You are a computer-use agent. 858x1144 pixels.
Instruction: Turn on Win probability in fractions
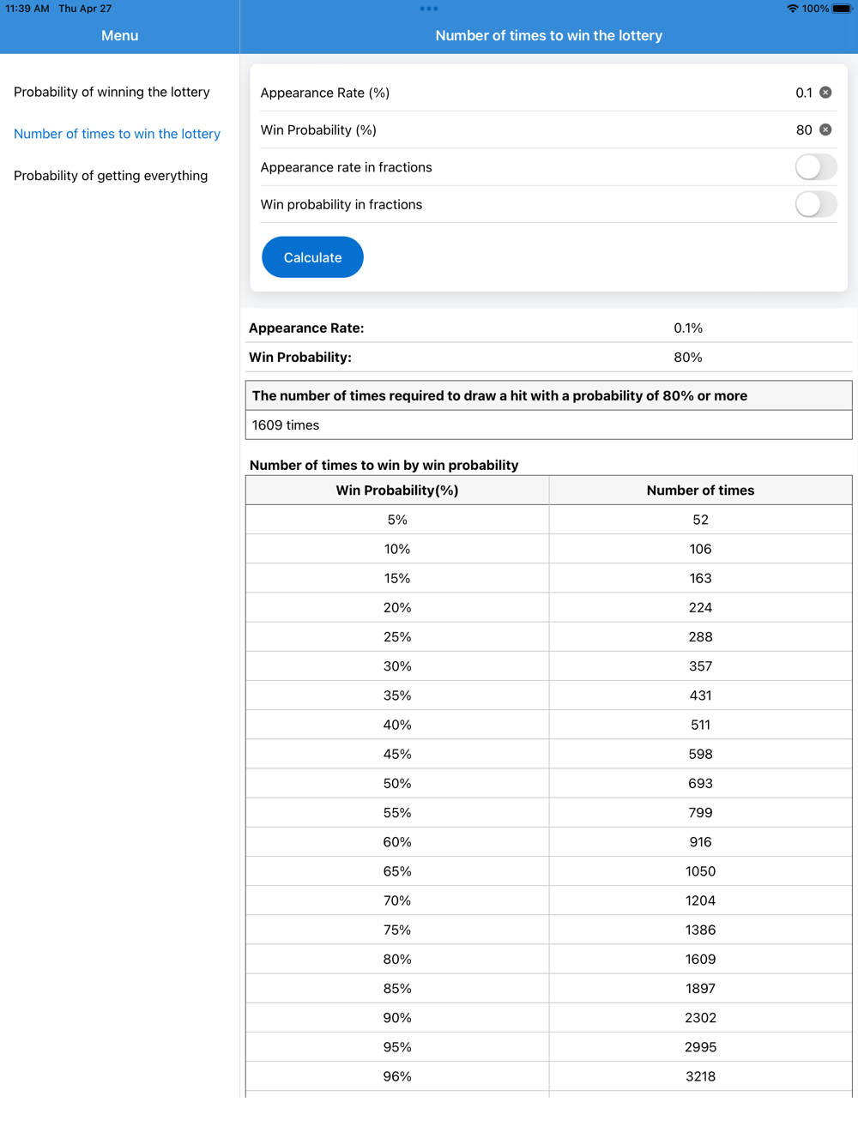tap(815, 205)
